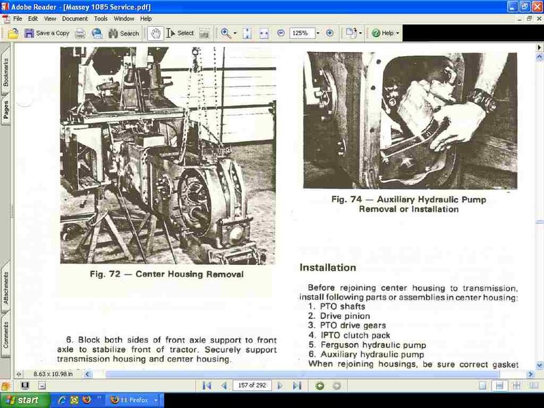Click the Adobe PDF icon in menu bar
The width and height of the screenshot is (544, 408).
[6, 18]
